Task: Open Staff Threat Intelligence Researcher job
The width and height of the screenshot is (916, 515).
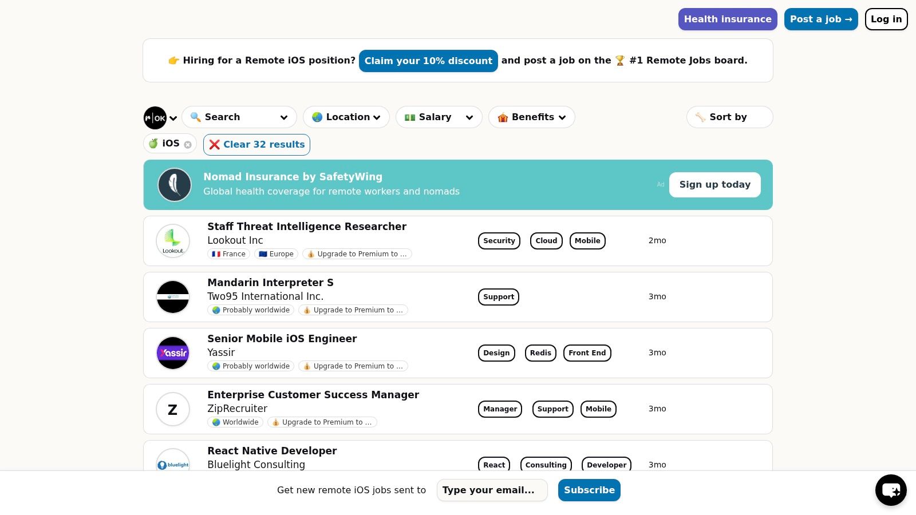Action: [x=307, y=227]
